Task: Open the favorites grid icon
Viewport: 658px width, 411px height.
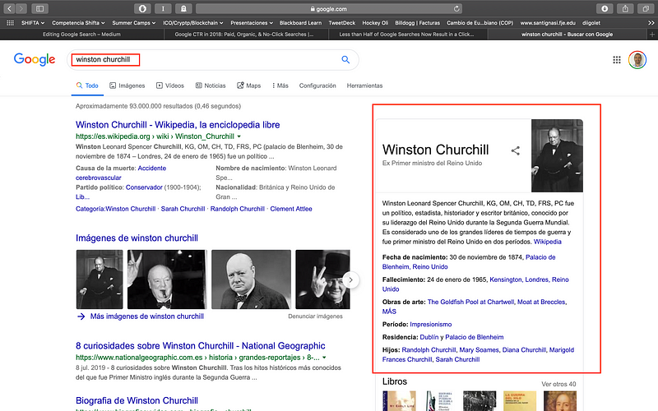Action: [x=10, y=23]
